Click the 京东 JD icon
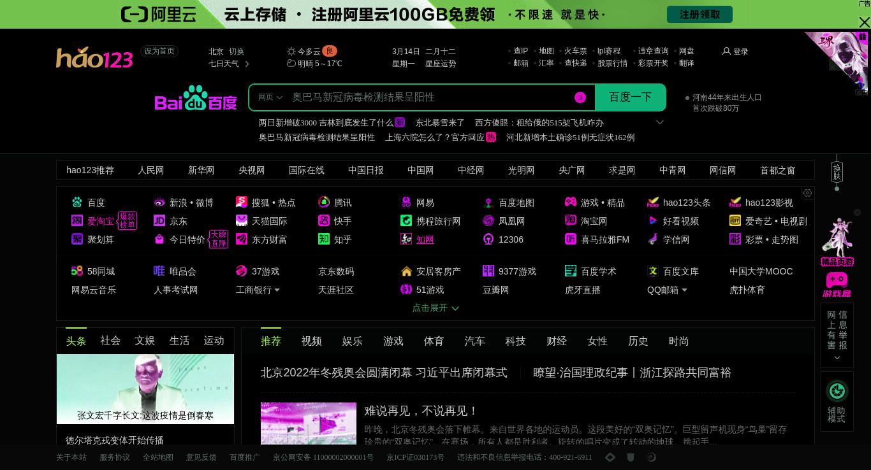871x470 pixels. (159, 221)
